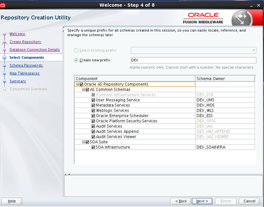Toggle Weblogic Services checkbox

[93, 111]
